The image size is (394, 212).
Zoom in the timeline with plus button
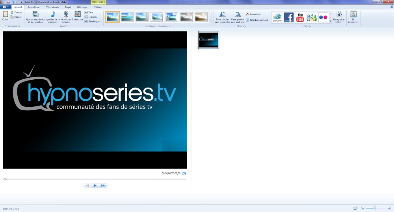[389, 208]
